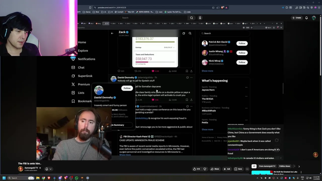Open the ComfyUI bookmark
Viewport: 322px width, 181px height.
pos(119,12)
